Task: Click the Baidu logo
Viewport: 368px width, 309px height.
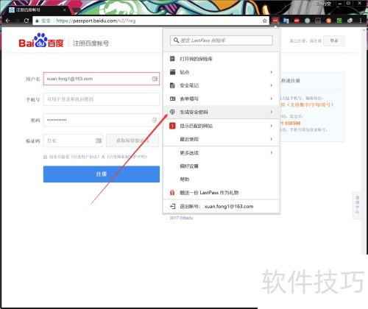Action: click(41, 40)
